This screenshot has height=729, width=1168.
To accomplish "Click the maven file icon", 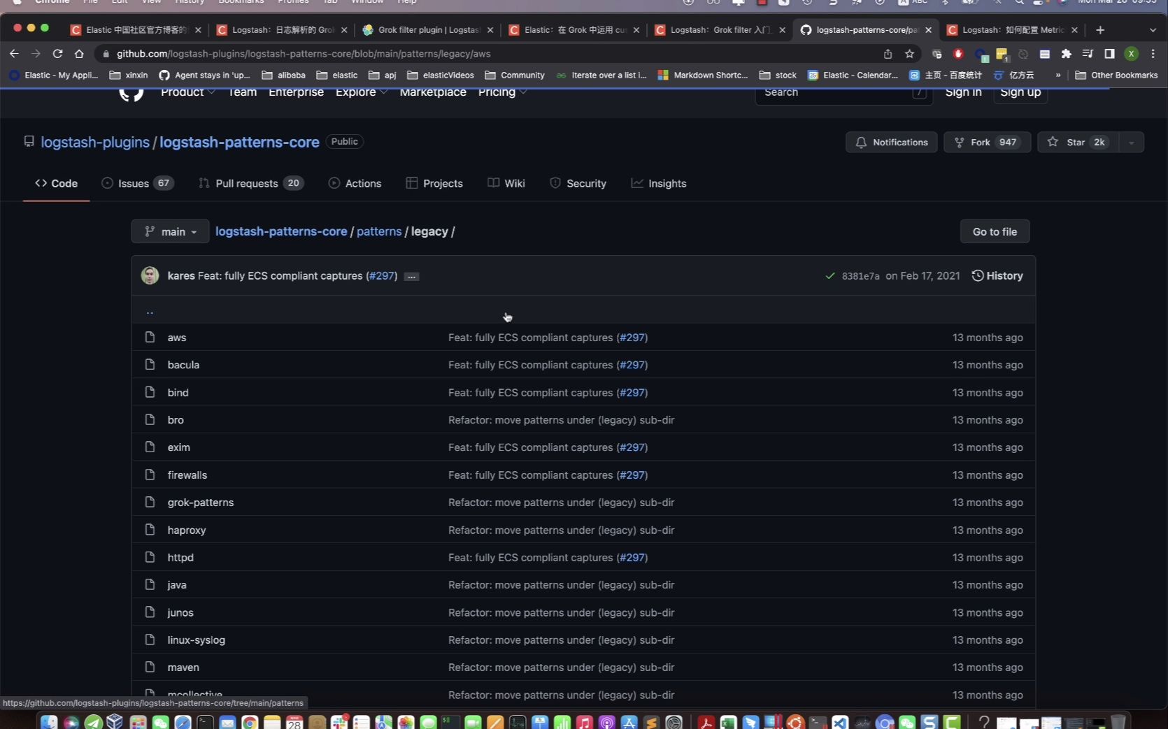I will [150, 667].
